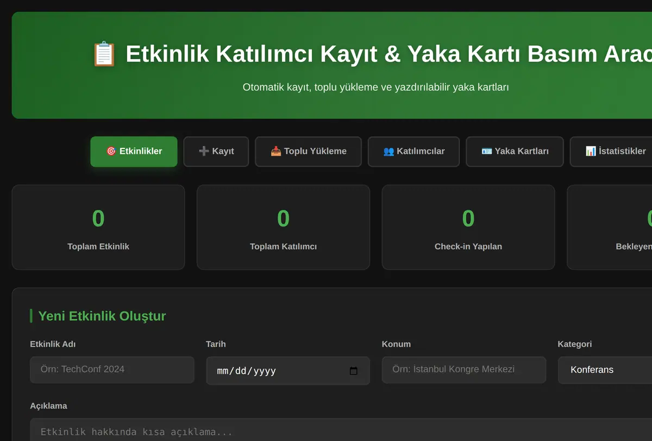Click the 'Tarih' field label
Screen dimensions: 652x441
[x=216, y=344]
